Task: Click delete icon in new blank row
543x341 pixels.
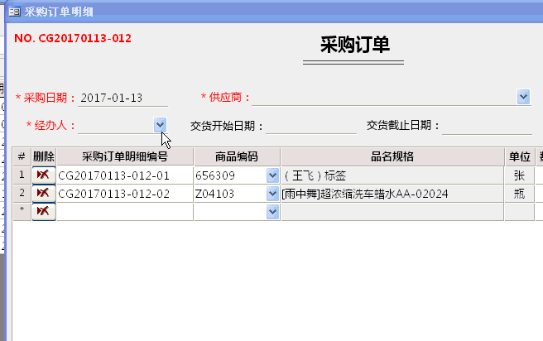Action: pos(44,211)
